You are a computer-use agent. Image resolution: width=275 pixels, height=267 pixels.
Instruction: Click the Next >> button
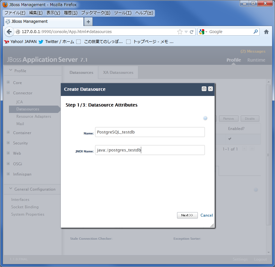tap(187, 215)
